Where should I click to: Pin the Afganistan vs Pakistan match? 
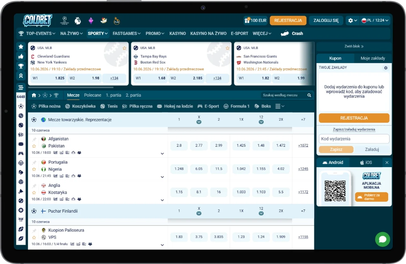tap(34, 139)
